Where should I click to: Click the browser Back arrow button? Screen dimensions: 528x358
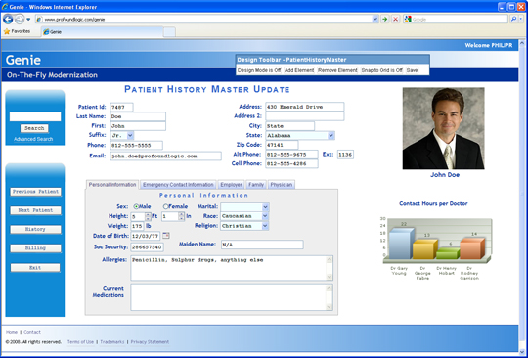pos(8,20)
